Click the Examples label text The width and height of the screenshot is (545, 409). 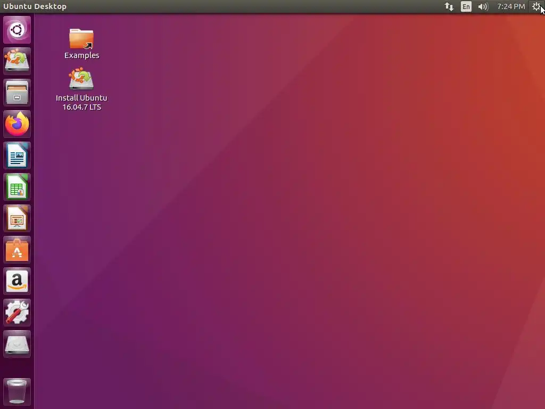click(x=81, y=55)
